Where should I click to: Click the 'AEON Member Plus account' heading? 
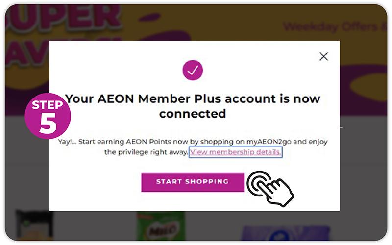coord(193,98)
